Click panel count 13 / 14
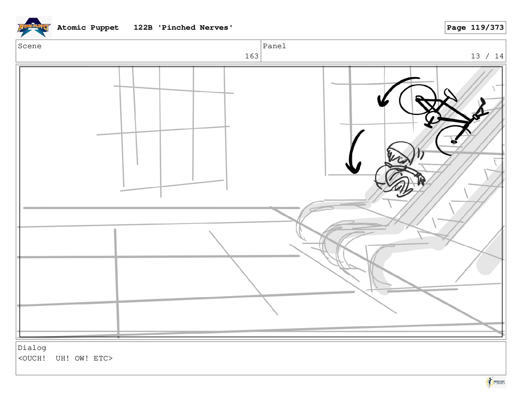 tap(487, 56)
